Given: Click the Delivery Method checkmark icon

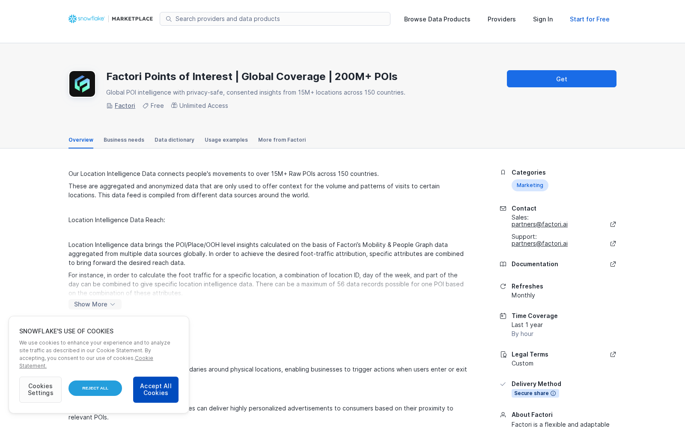Looking at the screenshot, I should point(503,384).
